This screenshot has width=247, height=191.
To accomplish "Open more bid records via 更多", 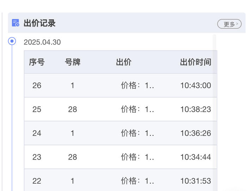I will (x=229, y=24).
